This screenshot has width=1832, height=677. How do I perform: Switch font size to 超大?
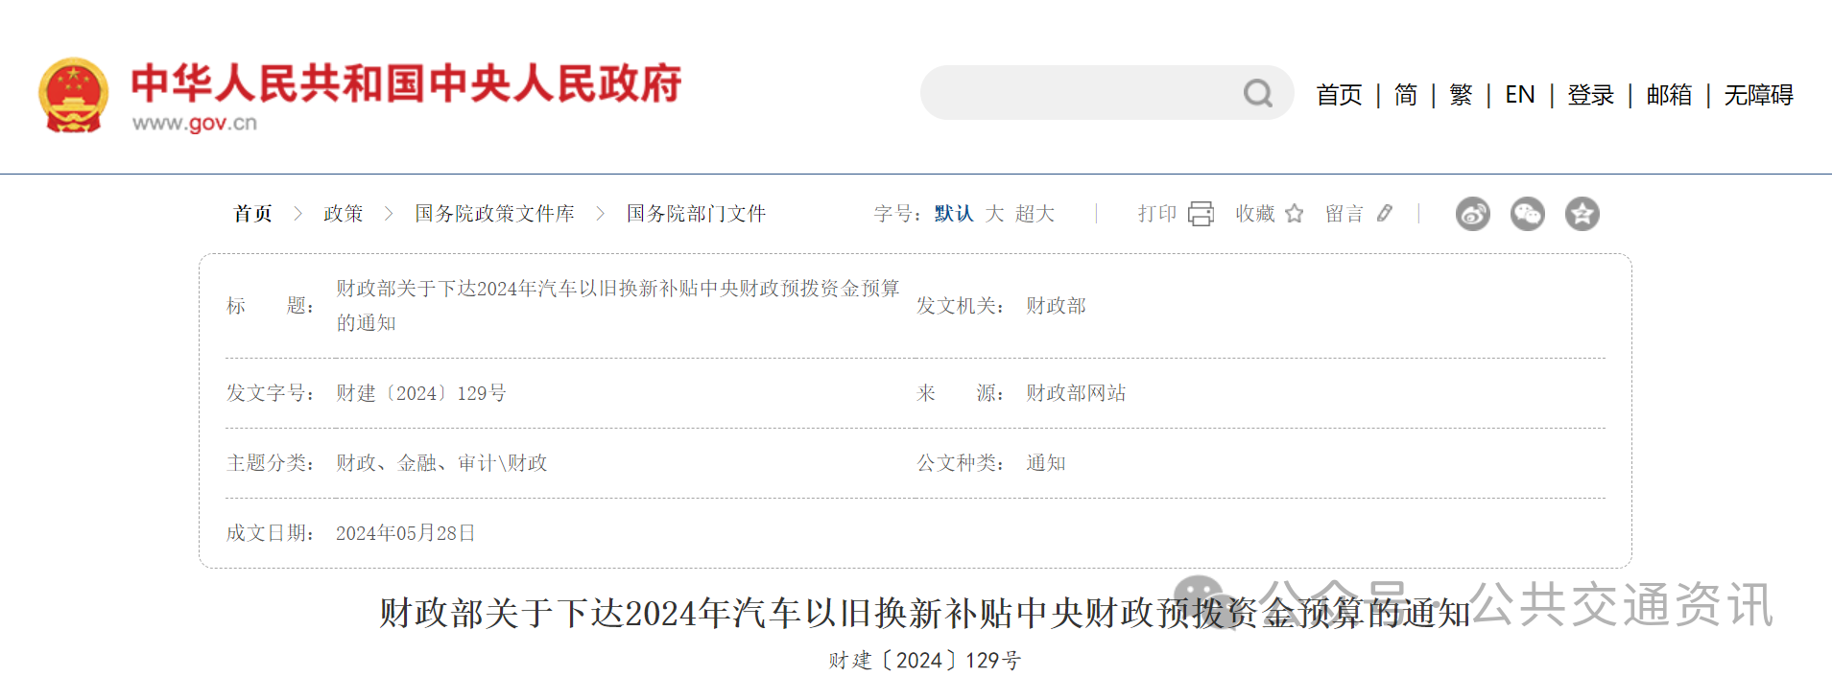pyautogui.click(x=1035, y=214)
